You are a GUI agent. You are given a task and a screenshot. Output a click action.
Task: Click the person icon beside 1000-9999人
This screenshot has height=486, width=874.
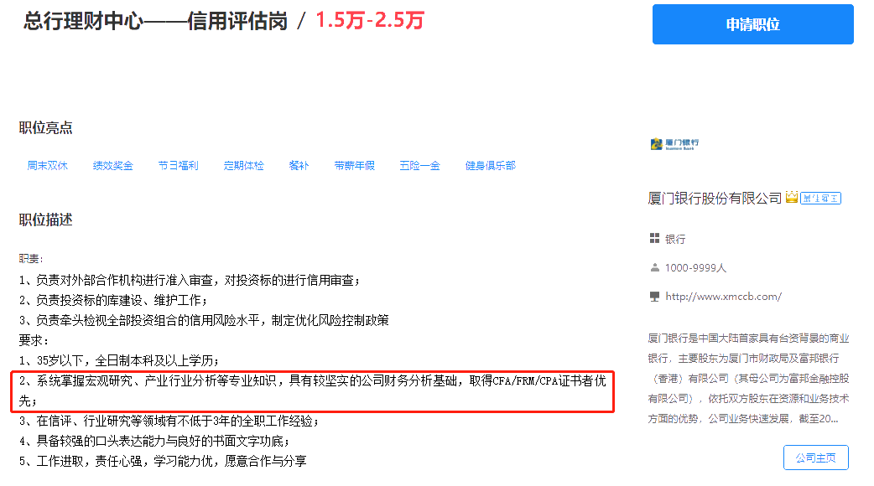656,268
